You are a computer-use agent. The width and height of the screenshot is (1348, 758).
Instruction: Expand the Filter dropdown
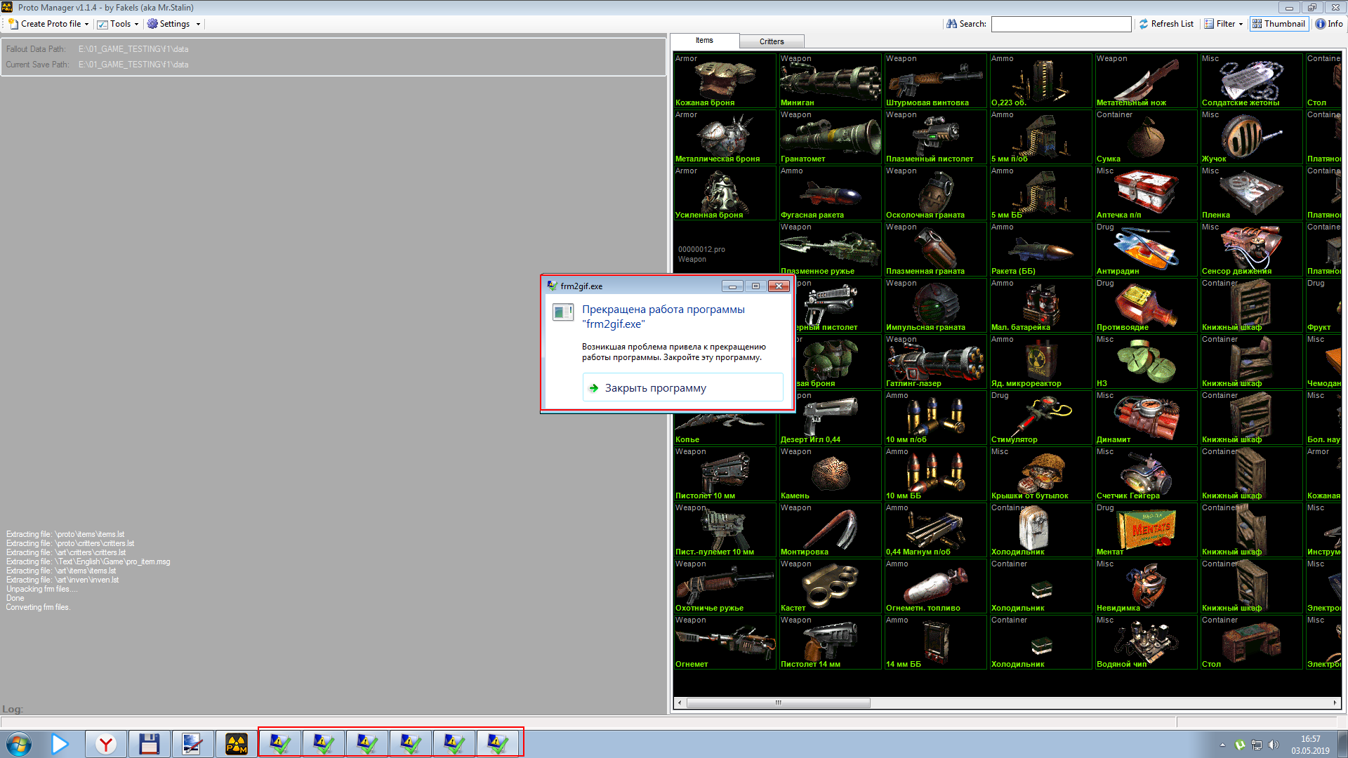1224,24
